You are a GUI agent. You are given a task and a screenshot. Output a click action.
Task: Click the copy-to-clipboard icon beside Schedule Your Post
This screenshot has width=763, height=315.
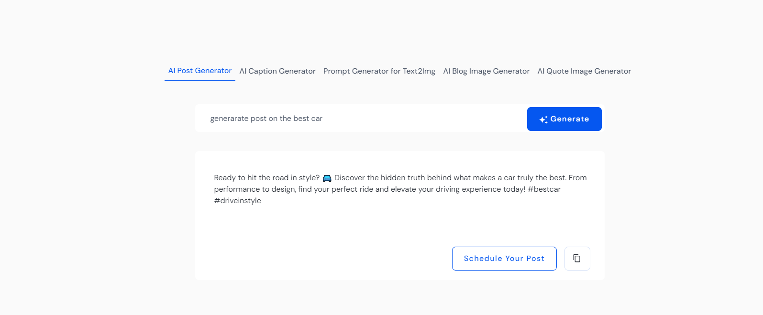click(x=577, y=258)
